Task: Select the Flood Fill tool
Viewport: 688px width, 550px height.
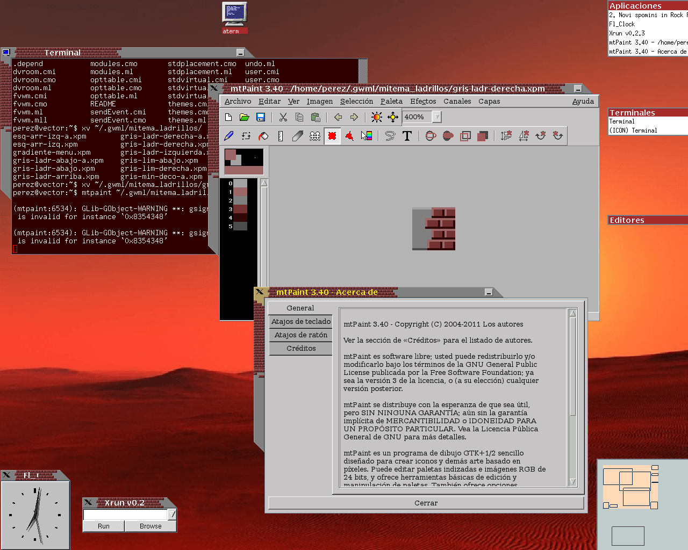Action: pos(263,136)
